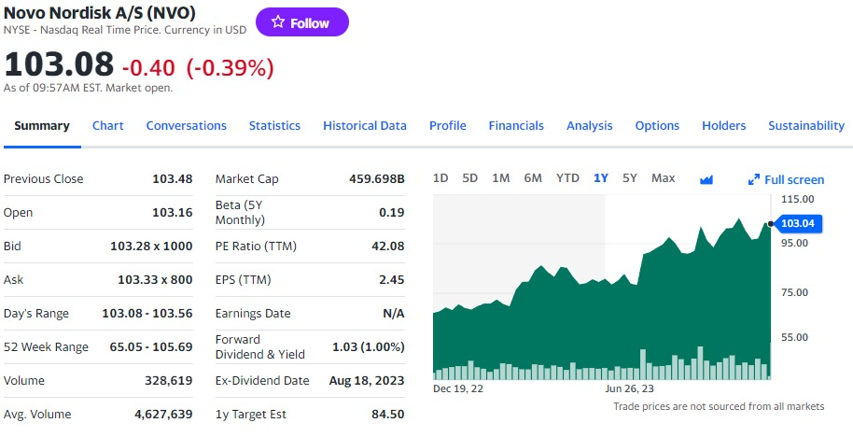Switch to the Financials tab
Screen dimensions: 853x437
[516, 126]
